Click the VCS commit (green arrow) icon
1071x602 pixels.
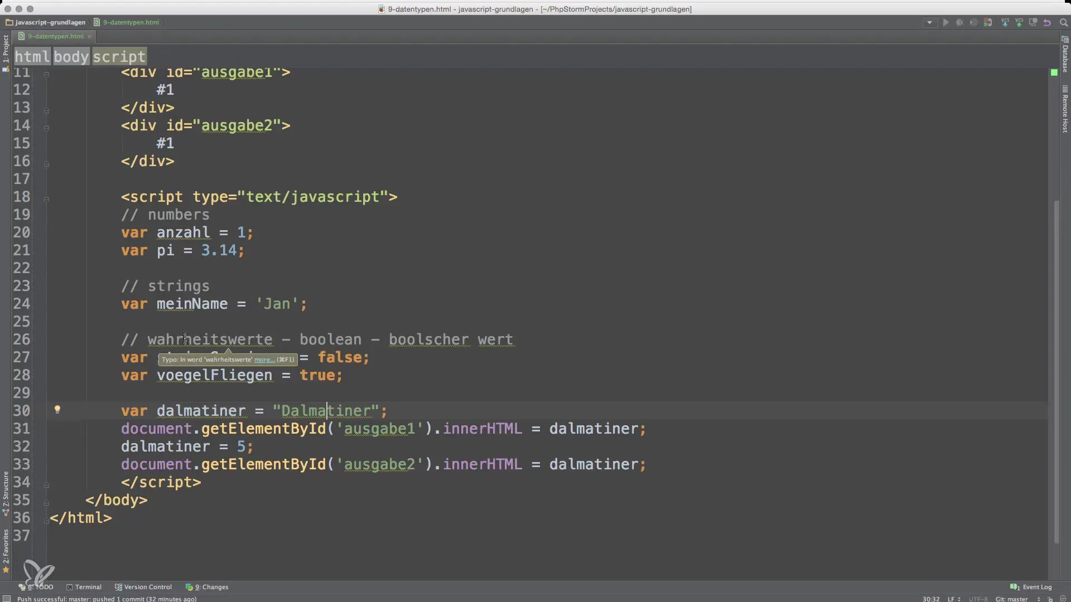[x=1019, y=23]
